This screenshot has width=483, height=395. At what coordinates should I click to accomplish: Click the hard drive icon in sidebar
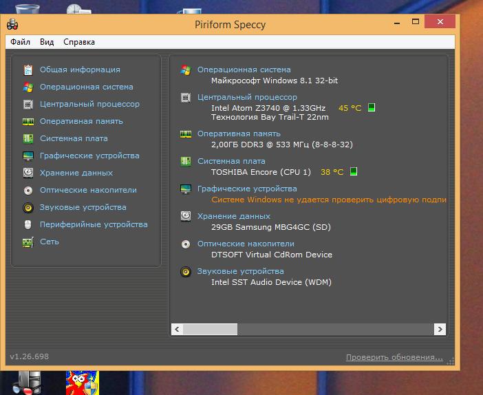pyautogui.click(x=28, y=173)
